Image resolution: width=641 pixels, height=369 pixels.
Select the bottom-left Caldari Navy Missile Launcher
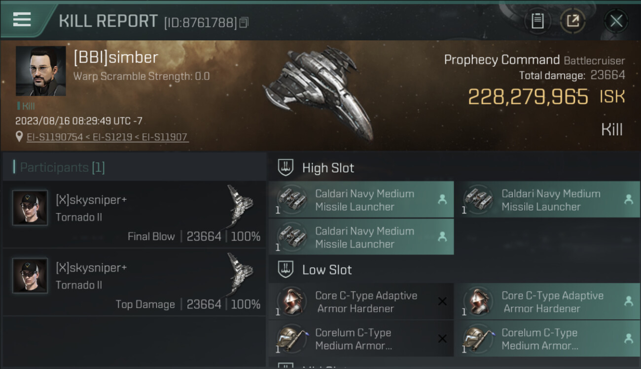(x=361, y=237)
